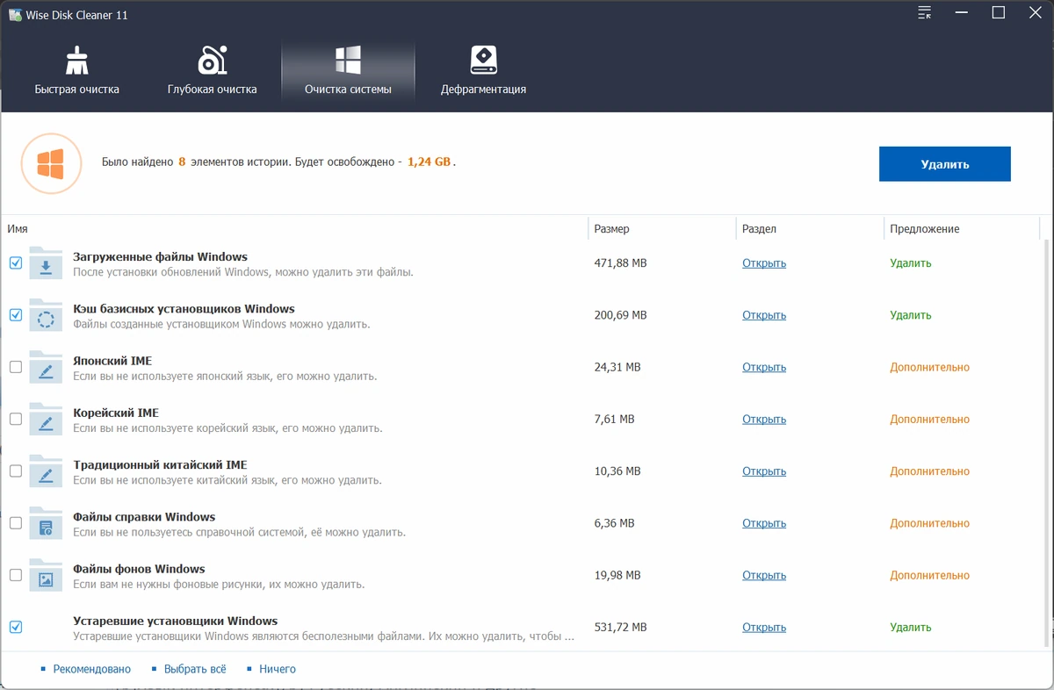Image resolution: width=1054 pixels, height=690 pixels.
Task: Click the Wise Disk Cleaner app icon in title bar
Action: coord(16,15)
